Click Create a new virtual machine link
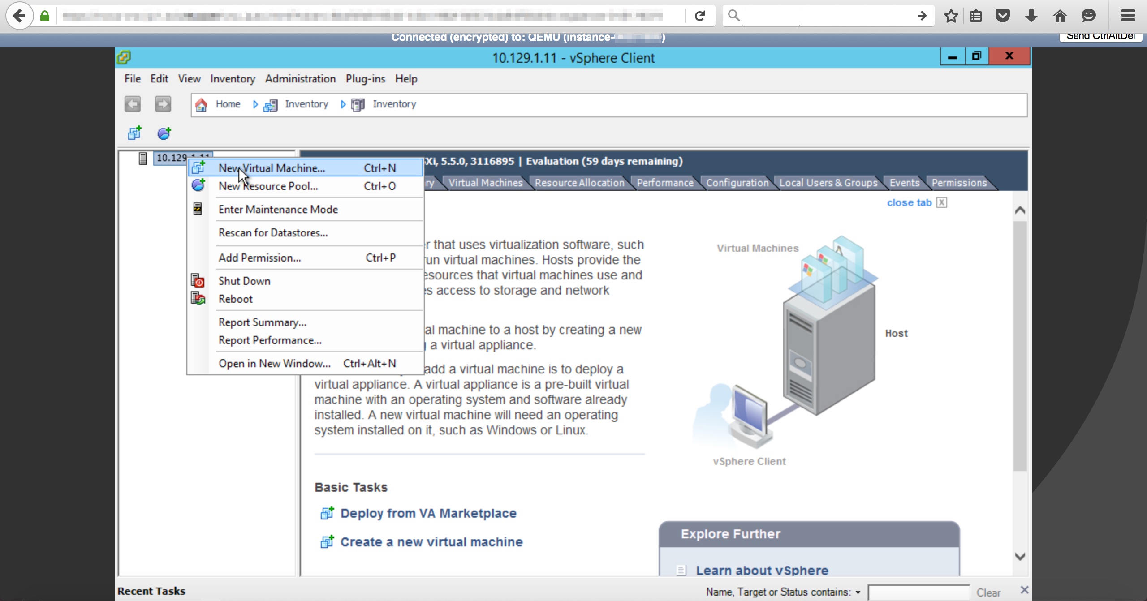The width and height of the screenshot is (1147, 601). pos(431,542)
